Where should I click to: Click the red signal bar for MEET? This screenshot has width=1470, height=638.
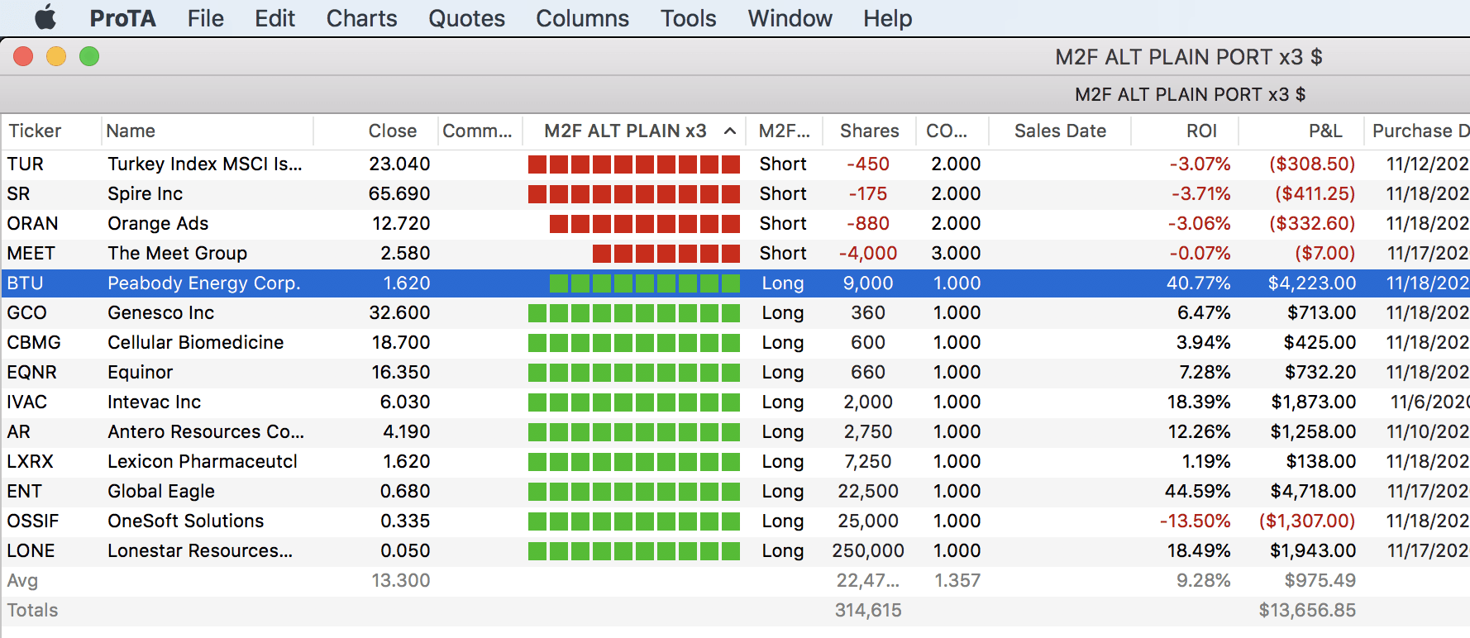coord(666,253)
